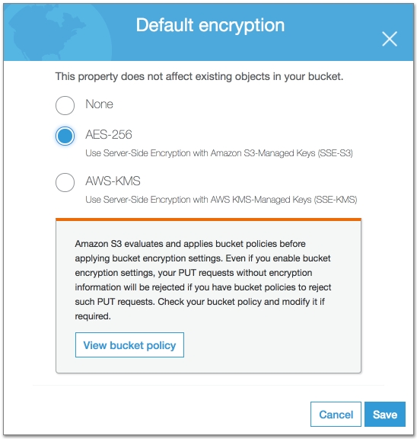Viewport: 417px width, 439px height.
Task: Click the 'None' option label
Action: point(99,104)
